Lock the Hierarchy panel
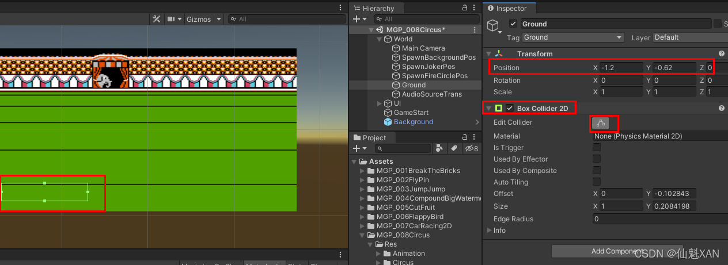 (465, 8)
